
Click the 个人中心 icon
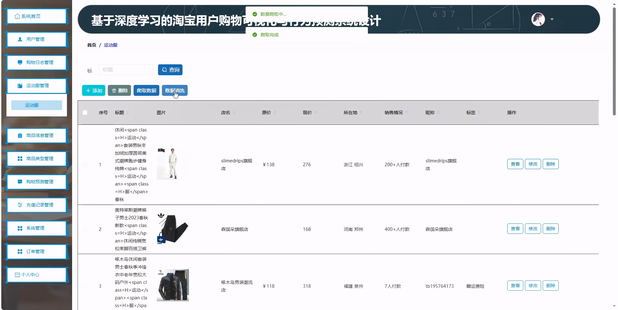click(17, 275)
